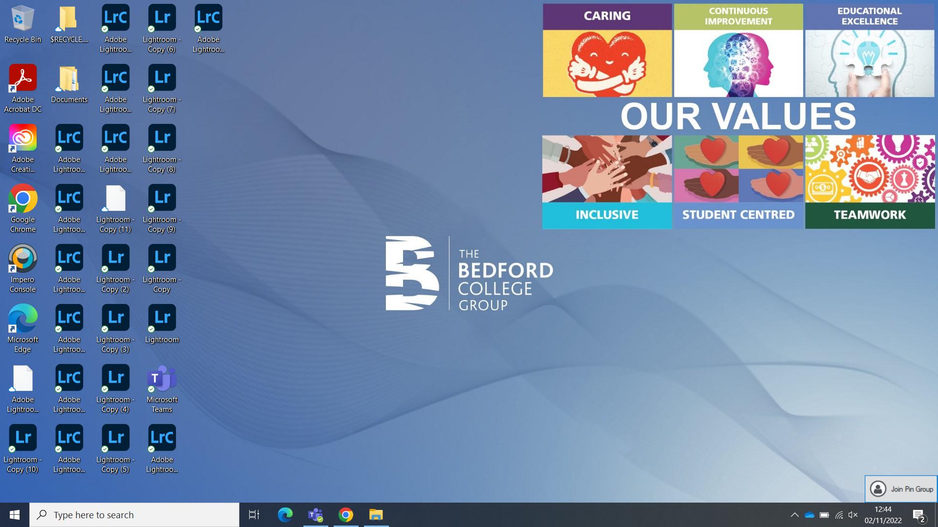Toggle the muted volume tray icon
938x527 pixels.
tap(853, 515)
